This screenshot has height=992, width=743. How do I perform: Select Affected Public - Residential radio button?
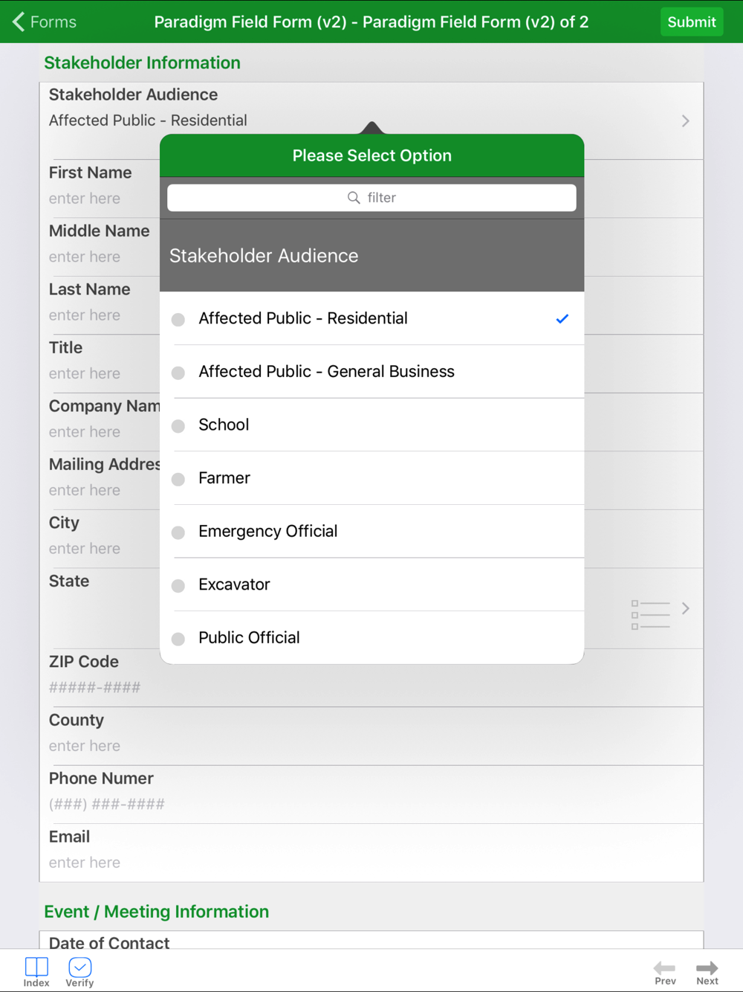tap(178, 320)
